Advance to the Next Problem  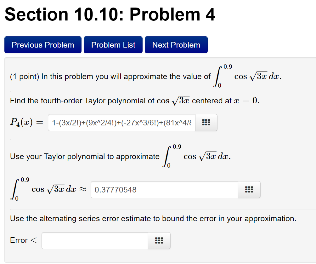pos(176,44)
